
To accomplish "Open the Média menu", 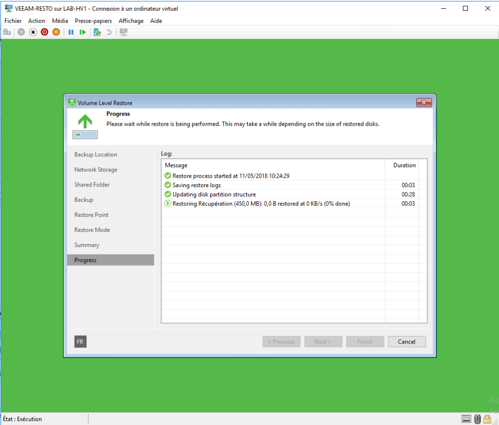I will pos(60,21).
